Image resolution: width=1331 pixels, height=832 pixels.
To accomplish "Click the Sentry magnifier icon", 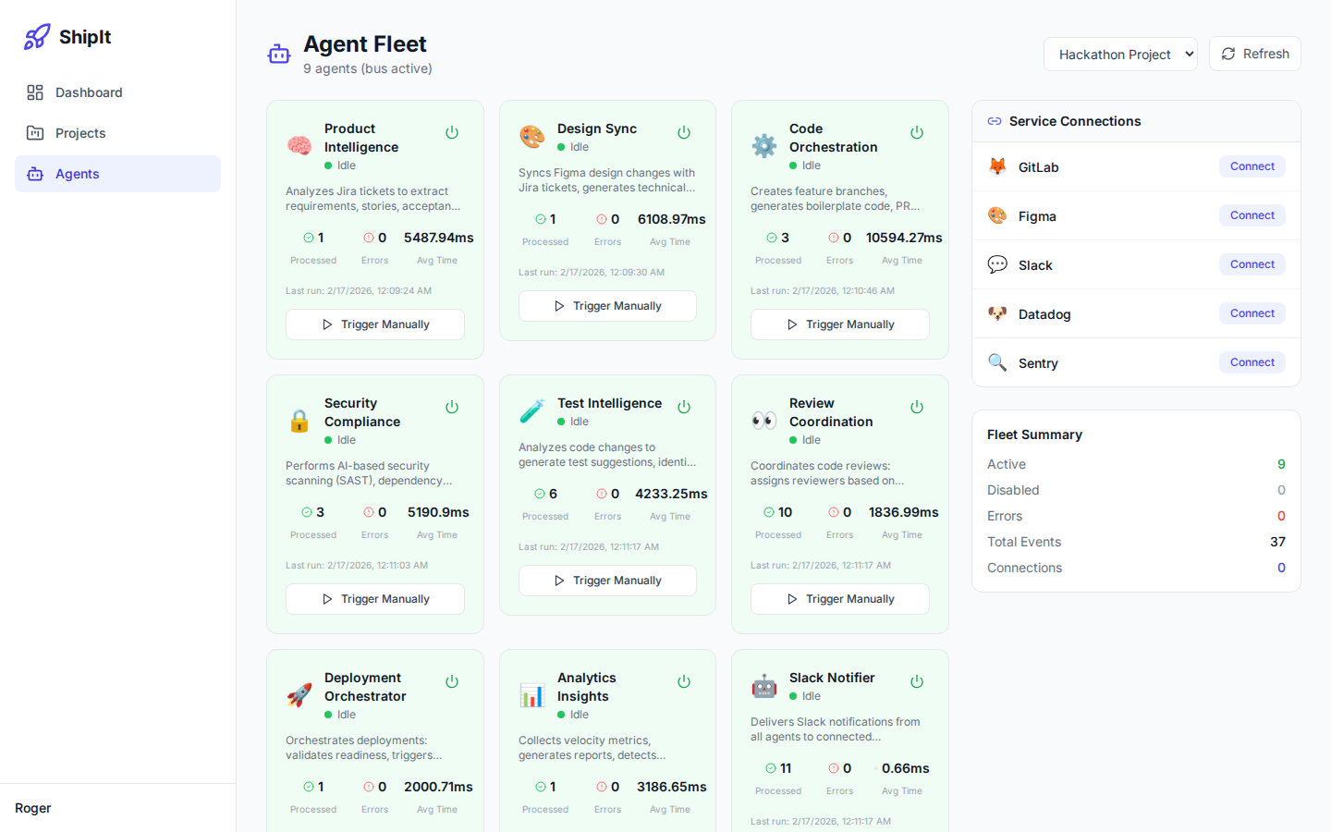I will coord(997,362).
